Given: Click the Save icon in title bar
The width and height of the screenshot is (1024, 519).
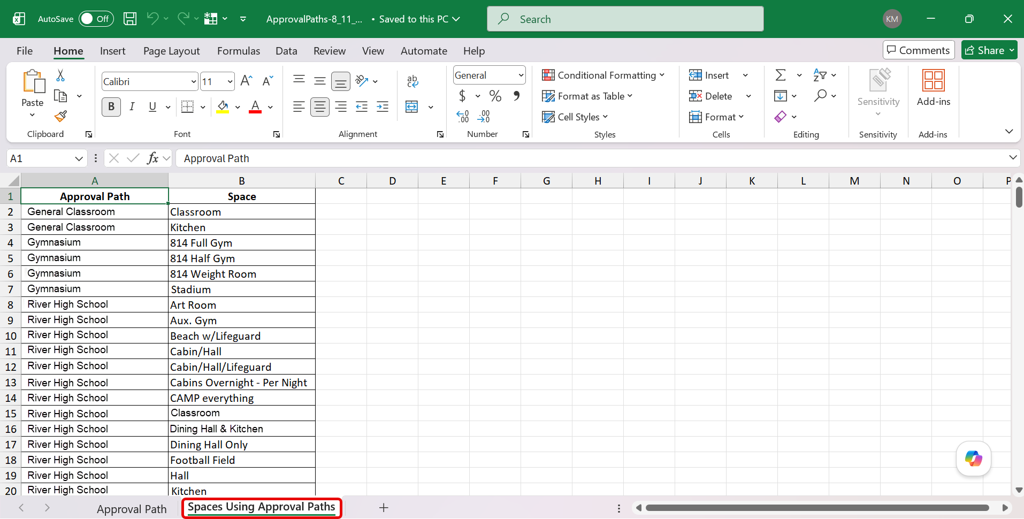Looking at the screenshot, I should click(130, 19).
